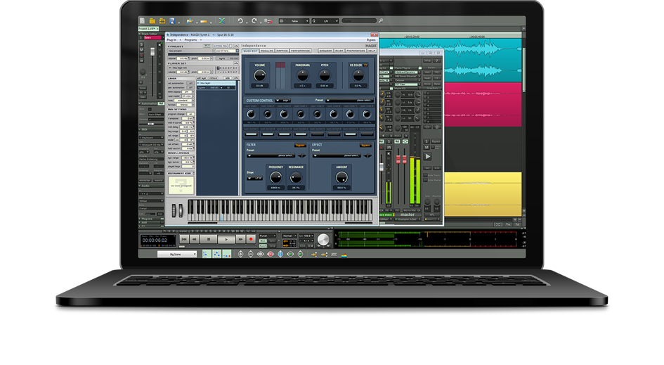This screenshot has height=365, width=664.
Task: Arm record on the Bass track editor
Action: tap(142, 55)
